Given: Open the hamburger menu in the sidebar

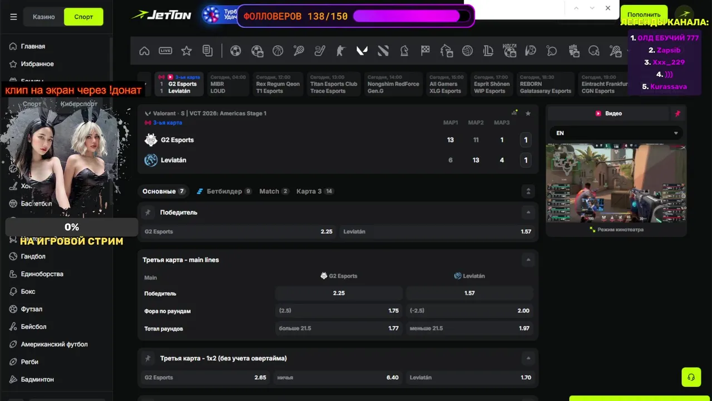Looking at the screenshot, I should (x=13, y=17).
